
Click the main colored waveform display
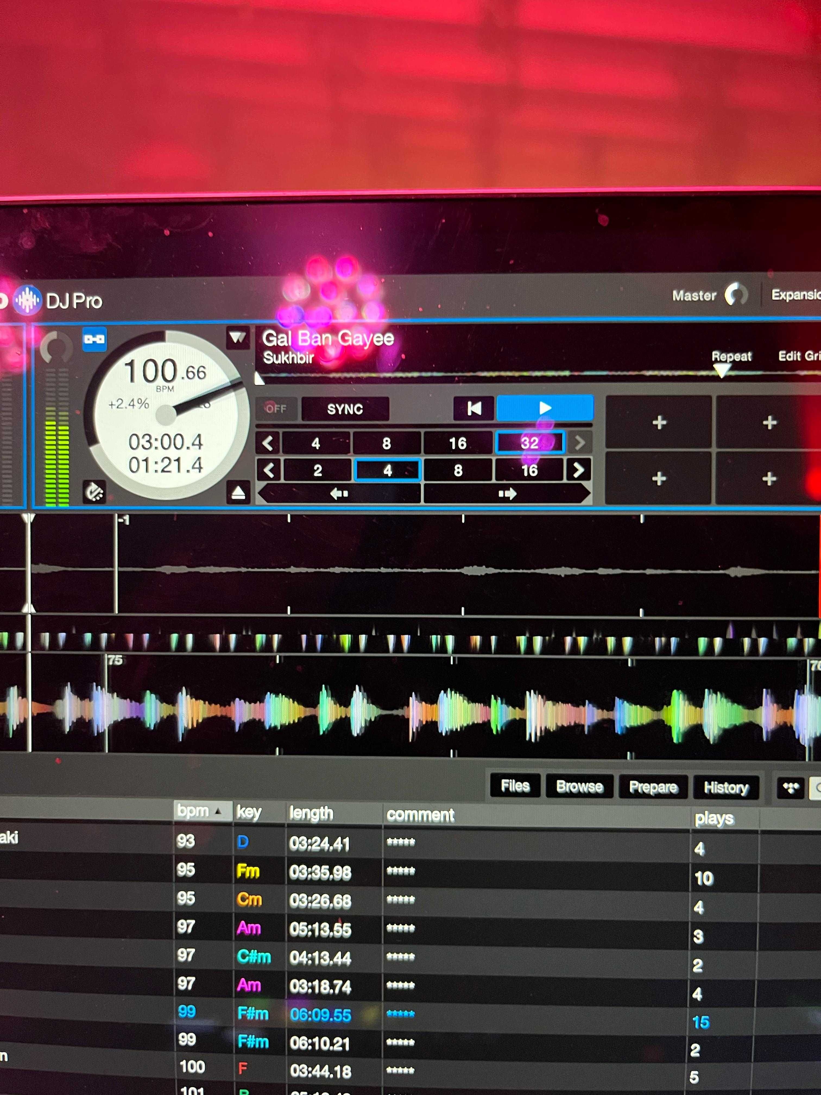tap(410, 708)
